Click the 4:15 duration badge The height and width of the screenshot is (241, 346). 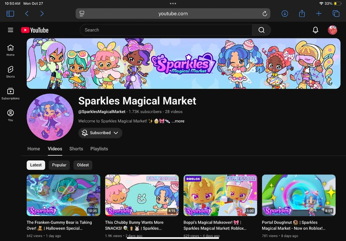pyautogui.click(x=172, y=211)
